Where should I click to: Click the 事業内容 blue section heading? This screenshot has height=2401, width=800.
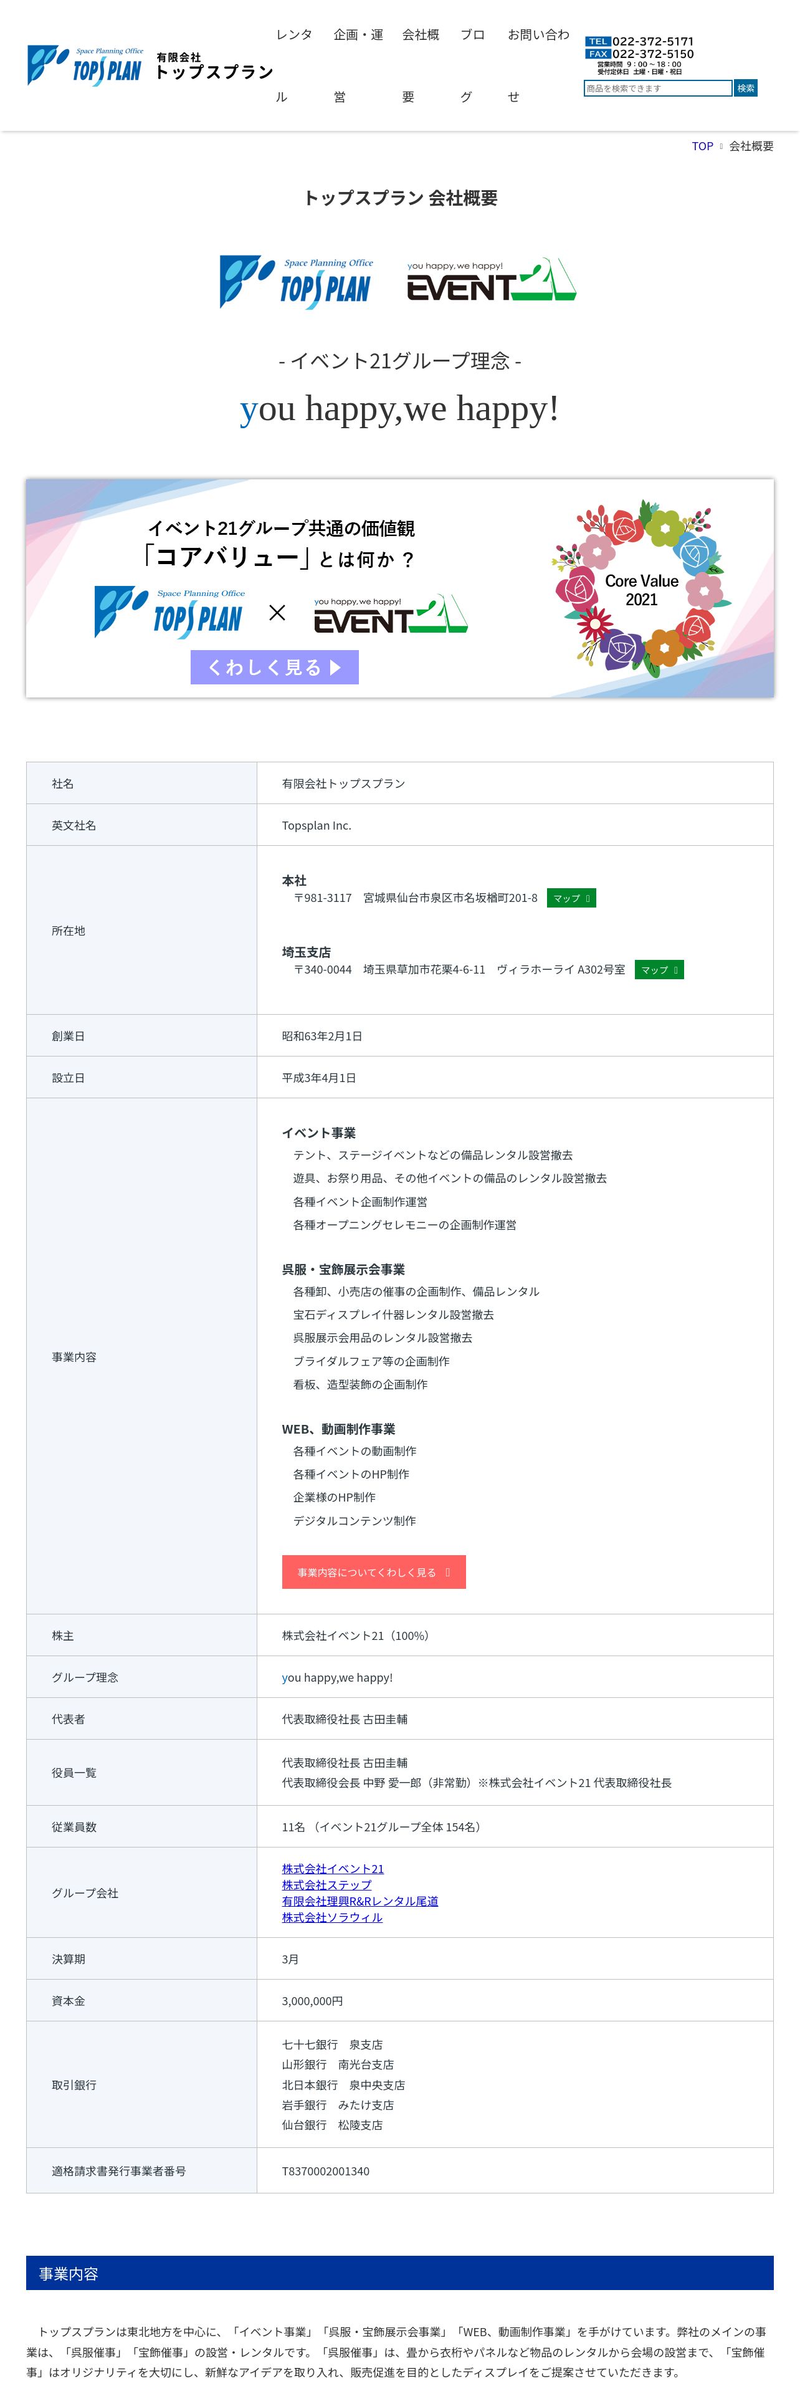[399, 2273]
